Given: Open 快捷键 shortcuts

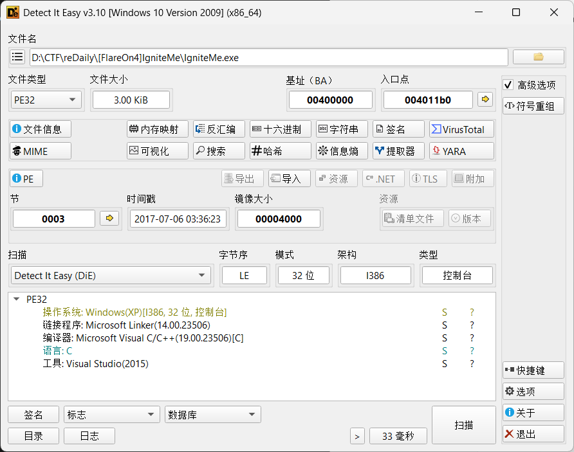Looking at the screenshot, I should click(x=533, y=370).
